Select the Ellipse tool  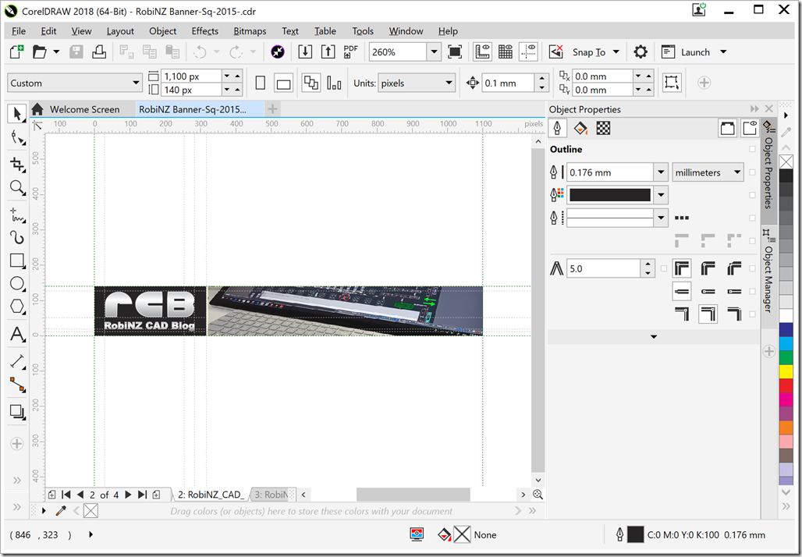coord(16,283)
